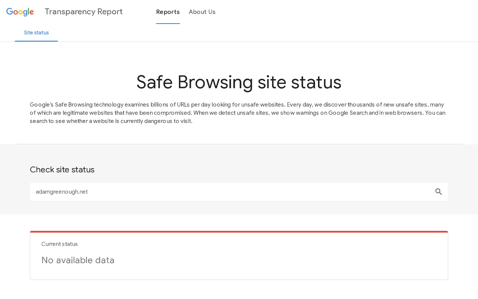
Task: Select the Site status tab
Action: click(x=37, y=33)
